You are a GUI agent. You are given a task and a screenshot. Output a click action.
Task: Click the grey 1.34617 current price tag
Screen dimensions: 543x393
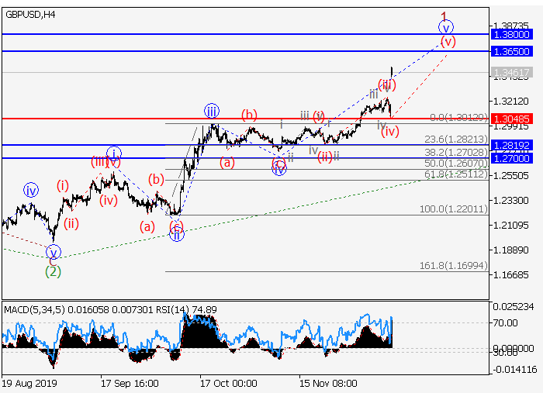point(511,72)
